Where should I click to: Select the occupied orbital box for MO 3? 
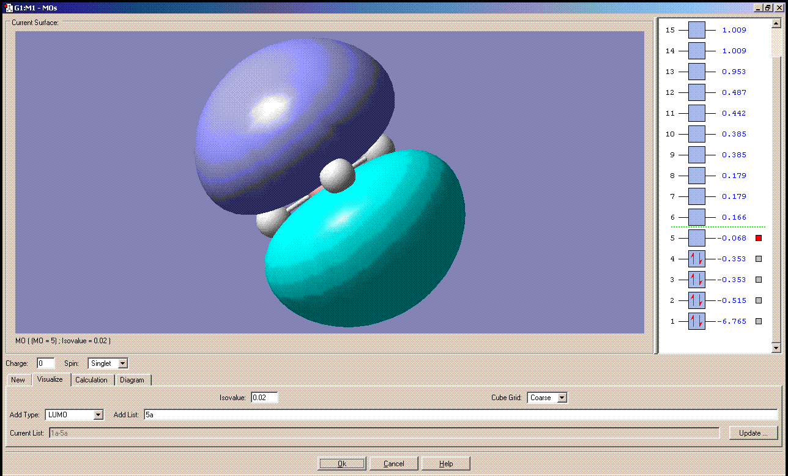point(697,280)
